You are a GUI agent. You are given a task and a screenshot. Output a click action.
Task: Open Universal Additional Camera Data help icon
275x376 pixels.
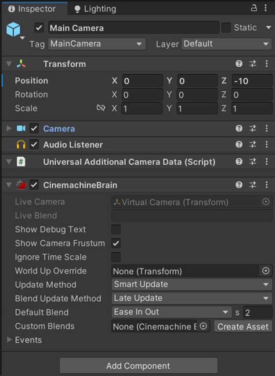tap(239, 162)
